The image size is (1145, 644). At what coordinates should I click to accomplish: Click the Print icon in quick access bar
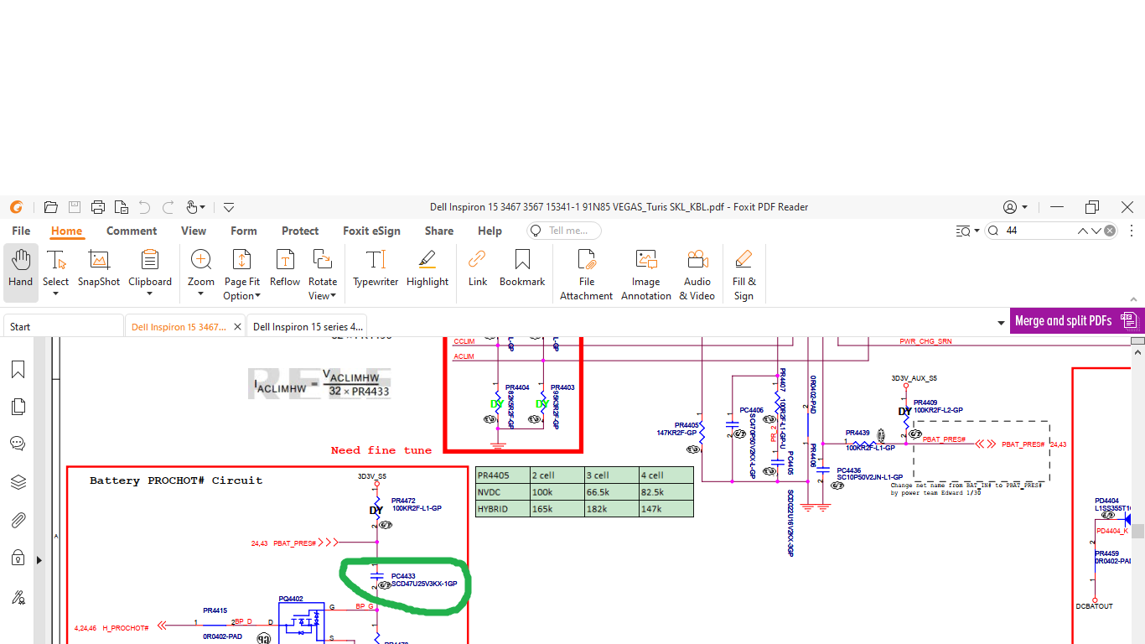pos(98,207)
